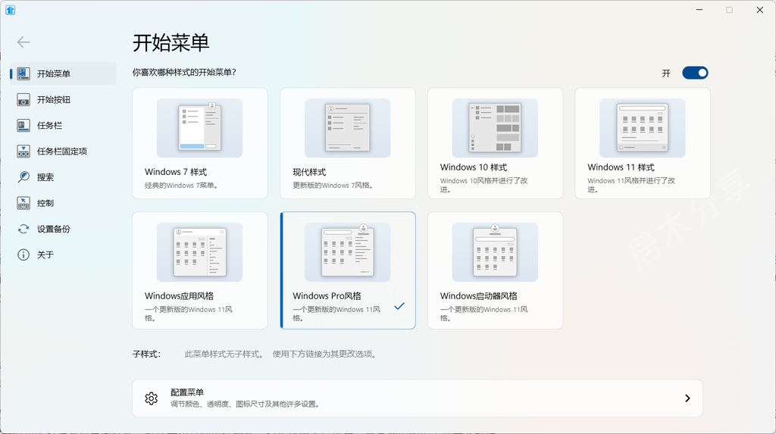The image size is (776, 434).
Task: Select the Windows启动器风格 card title
Action: tap(479, 295)
